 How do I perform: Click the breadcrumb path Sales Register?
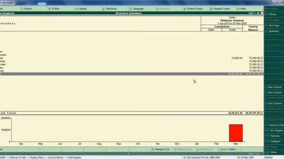click(75, 157)
